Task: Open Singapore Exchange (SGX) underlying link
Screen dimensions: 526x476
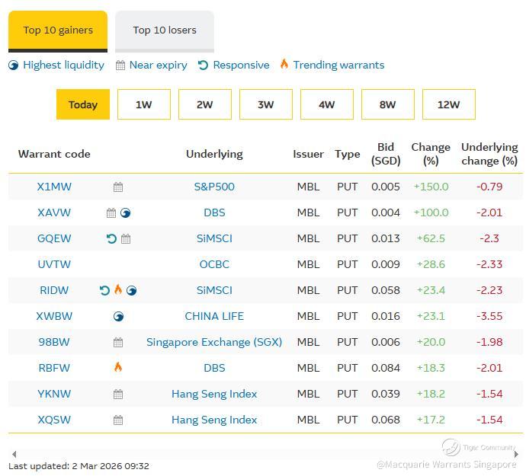Action: [x=214, y=342]
